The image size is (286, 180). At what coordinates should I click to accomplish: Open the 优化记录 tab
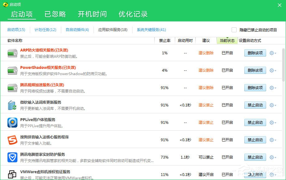coord(133,14)
